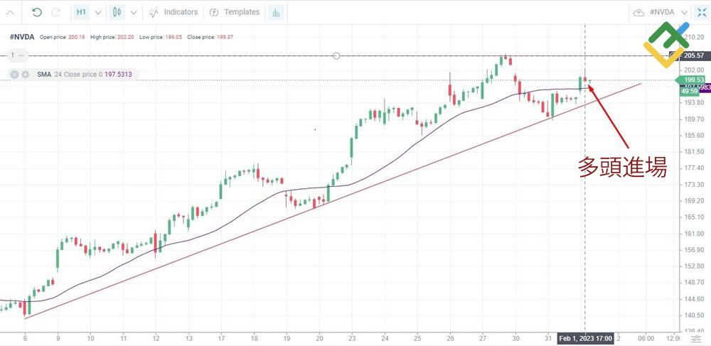Open the timeframe dropdown next to H1
This screenshot has height=346, width=711.
(x=98, y=13)
